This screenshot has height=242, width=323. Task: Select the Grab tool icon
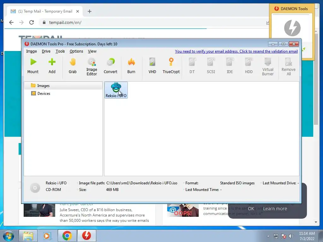point(73,66)
